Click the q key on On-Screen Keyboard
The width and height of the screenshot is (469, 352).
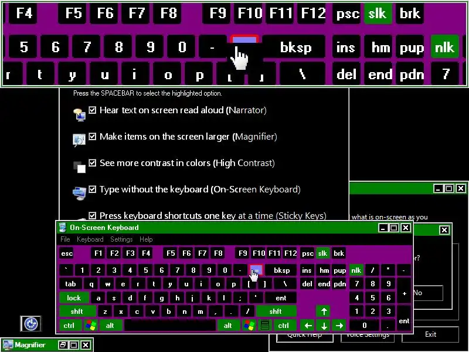91,284
